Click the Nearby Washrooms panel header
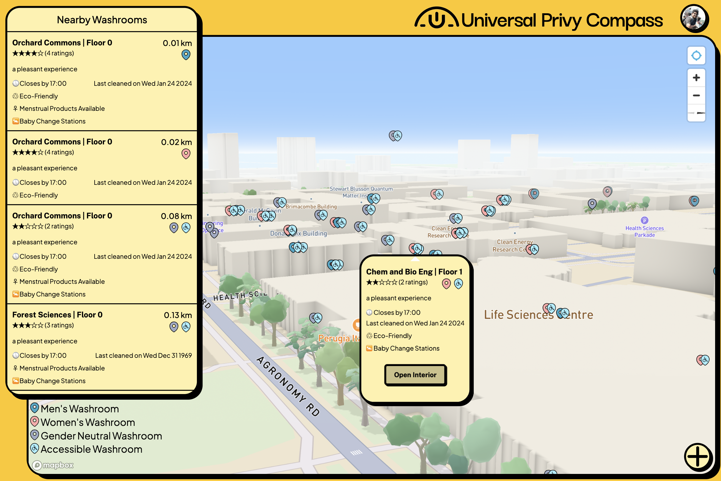This screenshot has height=481, width=721. [102, 20]
